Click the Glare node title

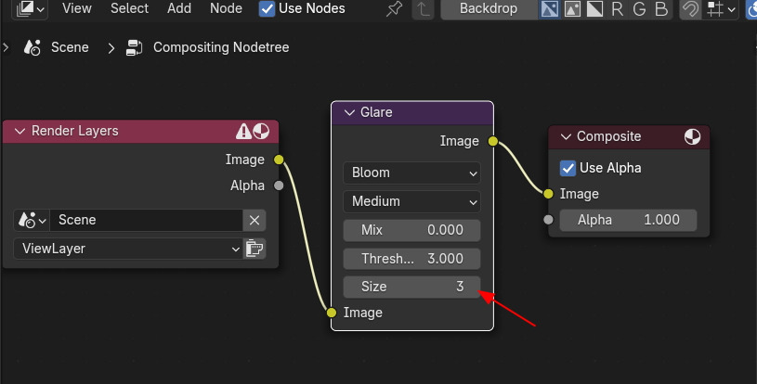376,112
